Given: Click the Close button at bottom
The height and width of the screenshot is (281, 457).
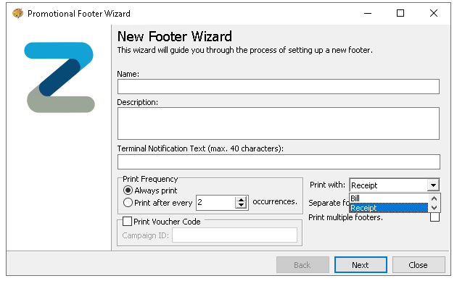Looking at the screenshot, I should point(419,265).
